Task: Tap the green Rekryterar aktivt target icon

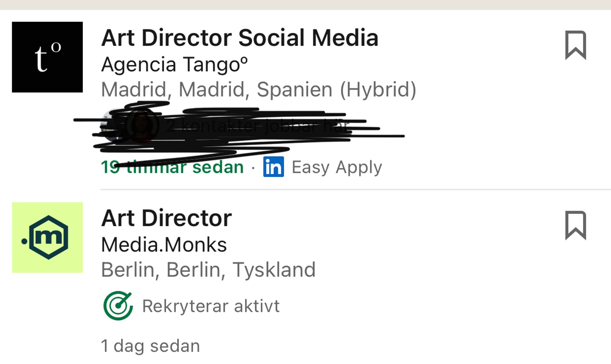Action: [118, 306]
